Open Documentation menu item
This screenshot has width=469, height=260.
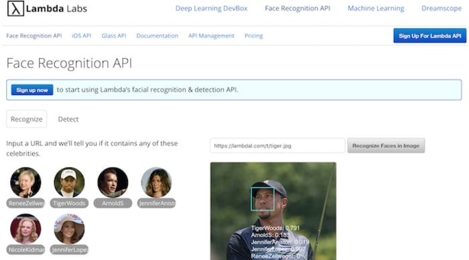tap(157, 36)
